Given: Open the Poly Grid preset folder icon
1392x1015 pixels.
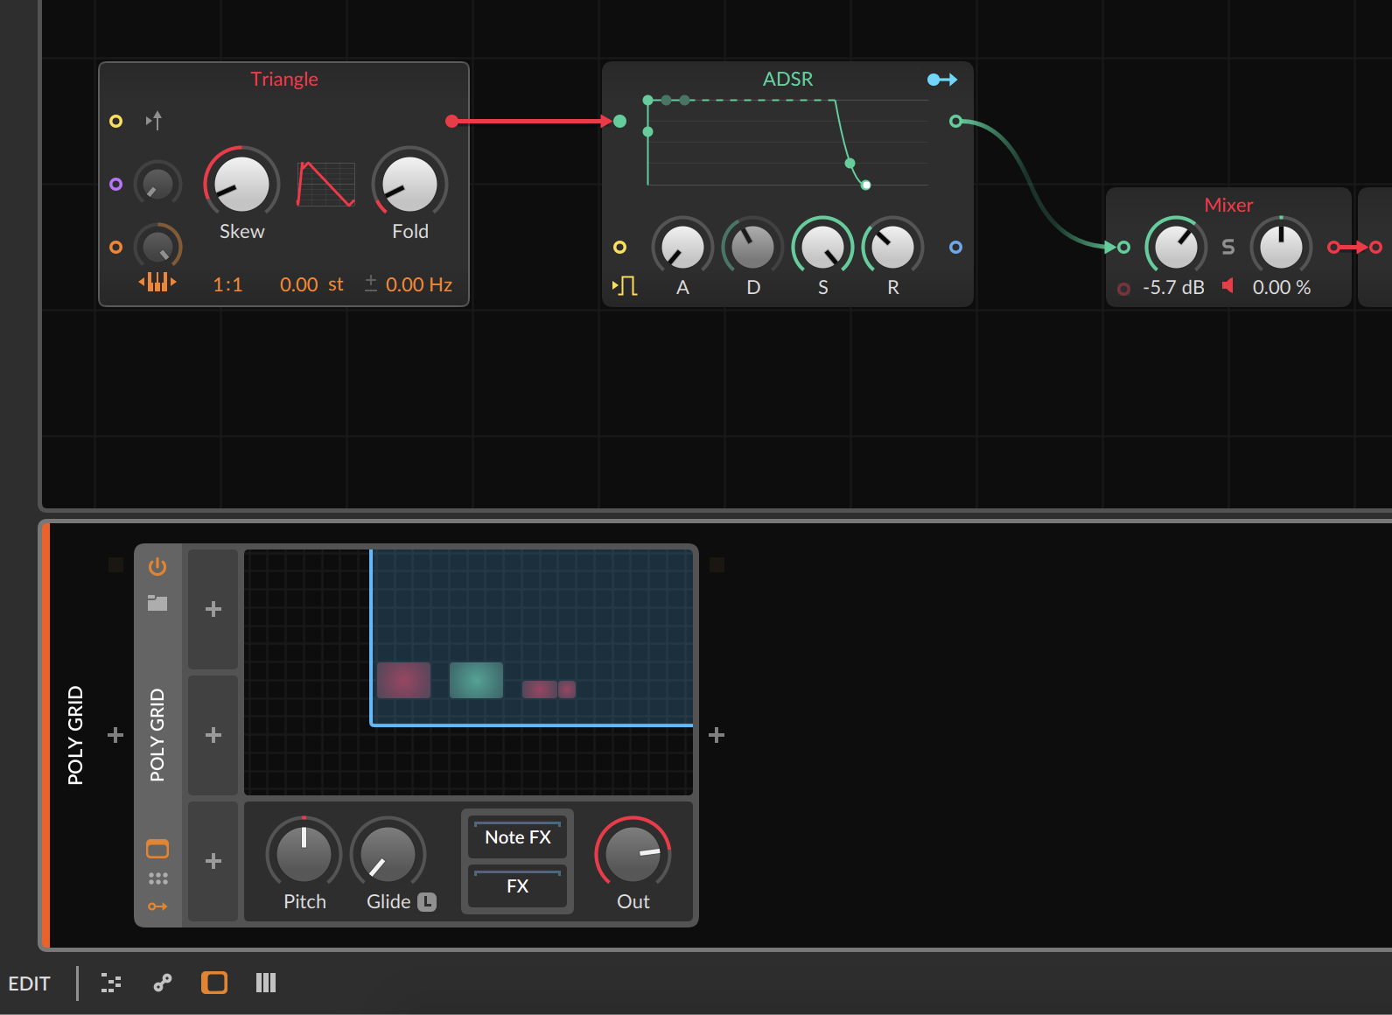Looking at the screenshot, I should [157, 603].
